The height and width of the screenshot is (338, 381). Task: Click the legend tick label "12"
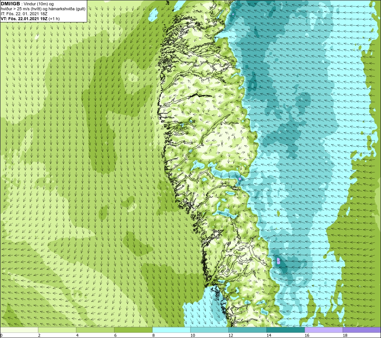coord(231,335)
